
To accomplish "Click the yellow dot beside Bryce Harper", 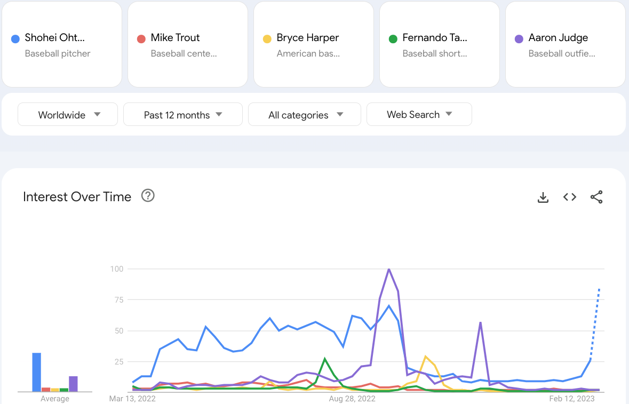I will click(267, 39).
